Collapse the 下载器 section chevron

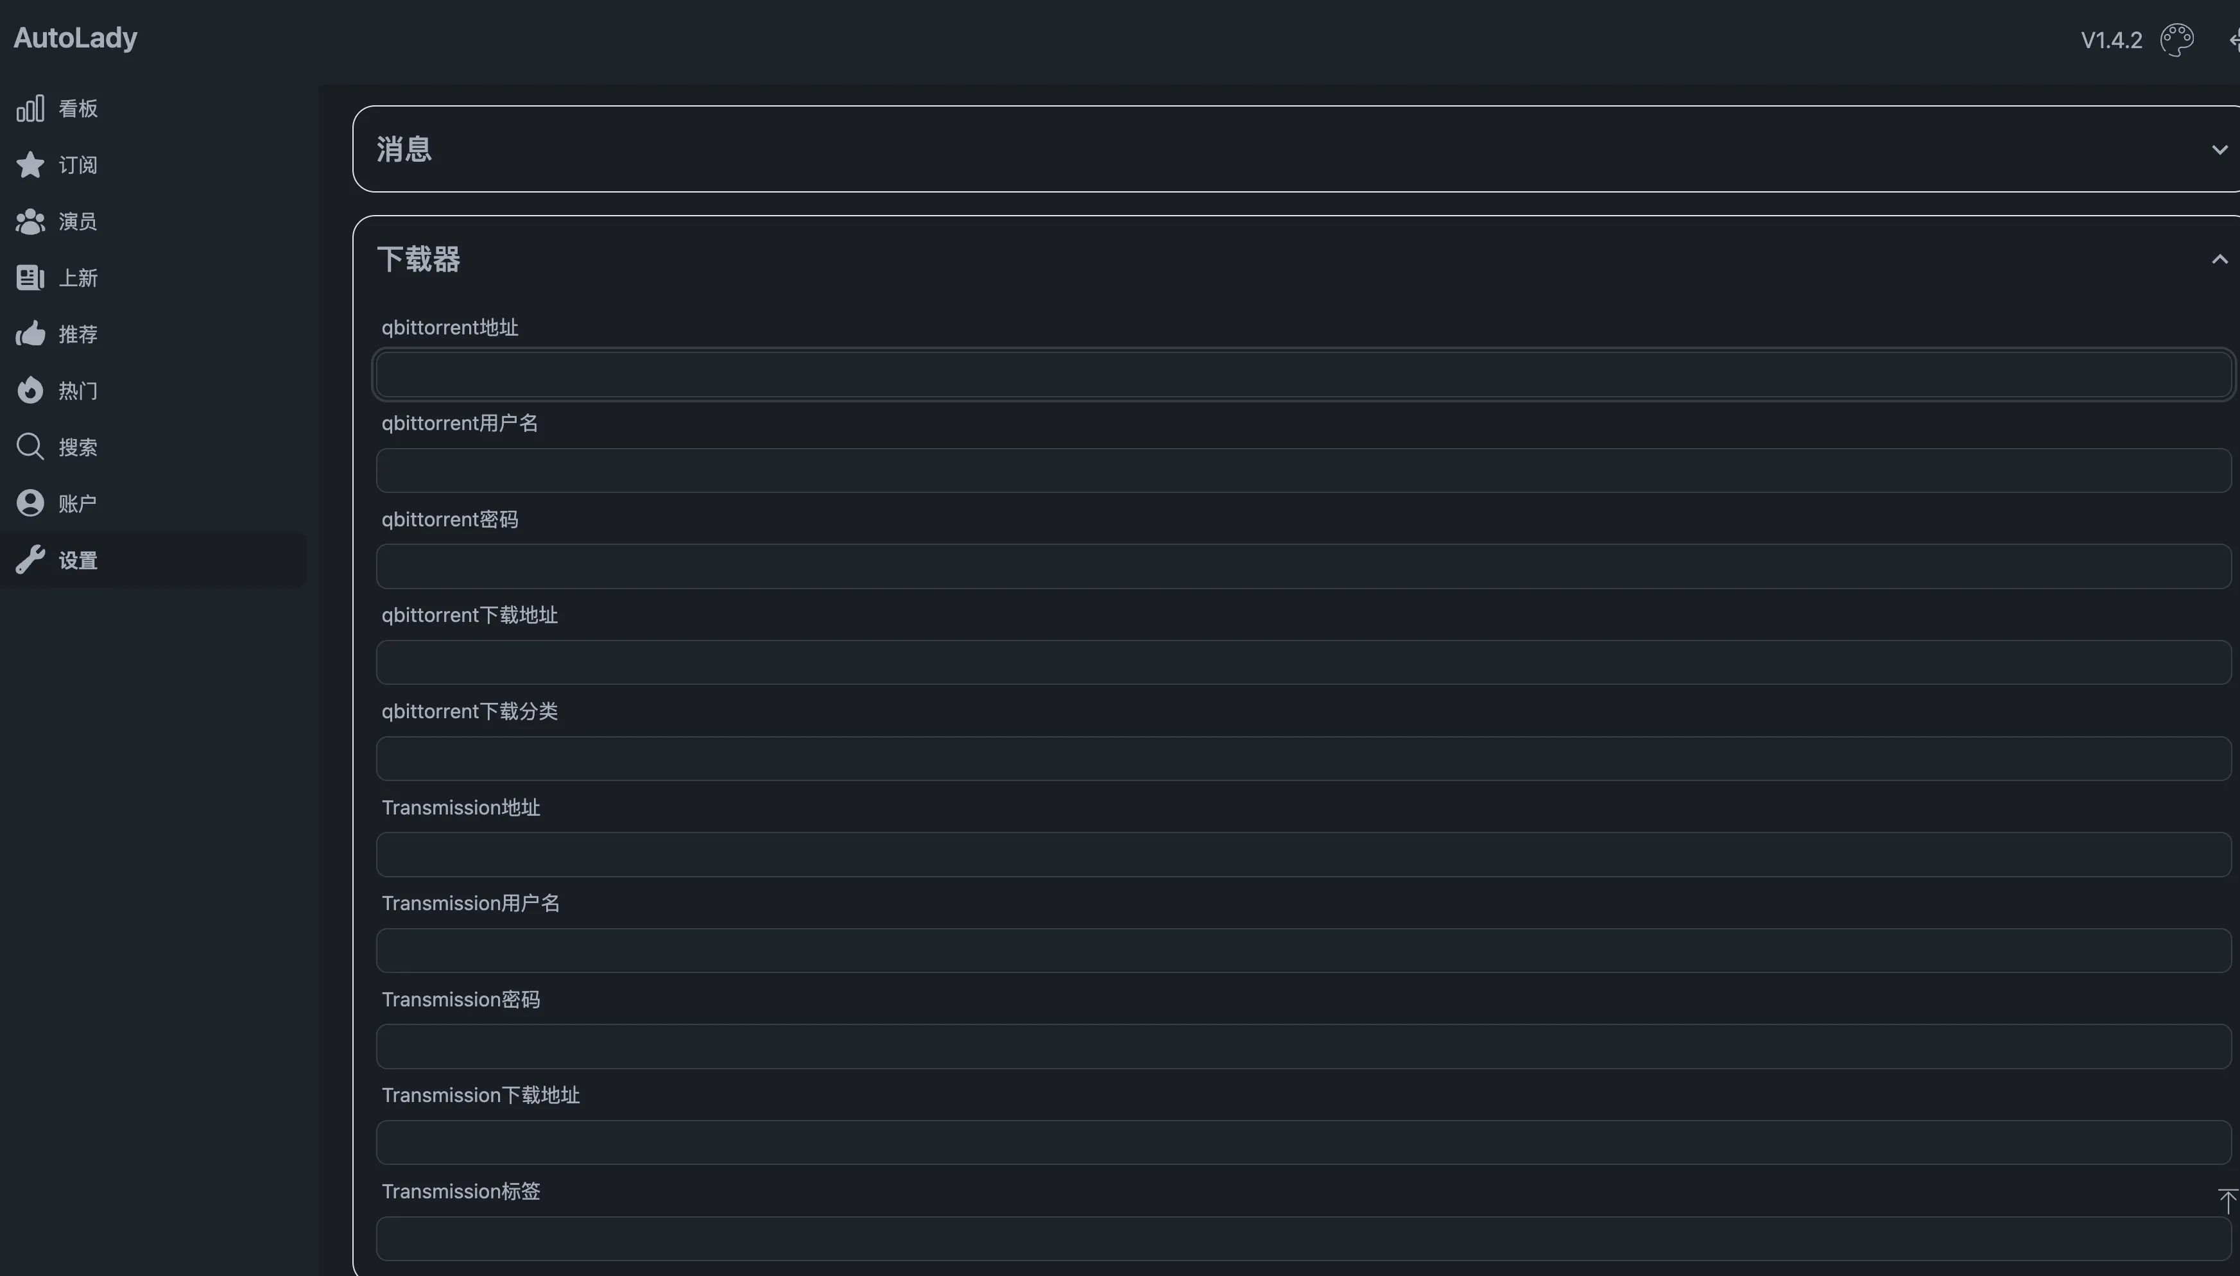(x=2219, y=259)
